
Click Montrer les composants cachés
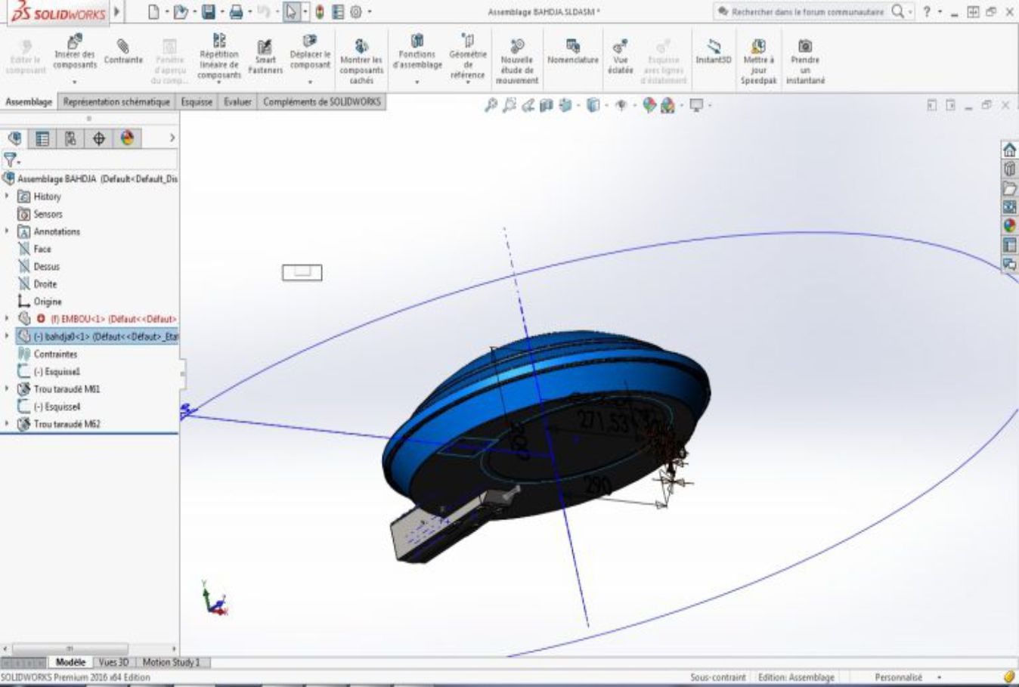click(361, 47)
